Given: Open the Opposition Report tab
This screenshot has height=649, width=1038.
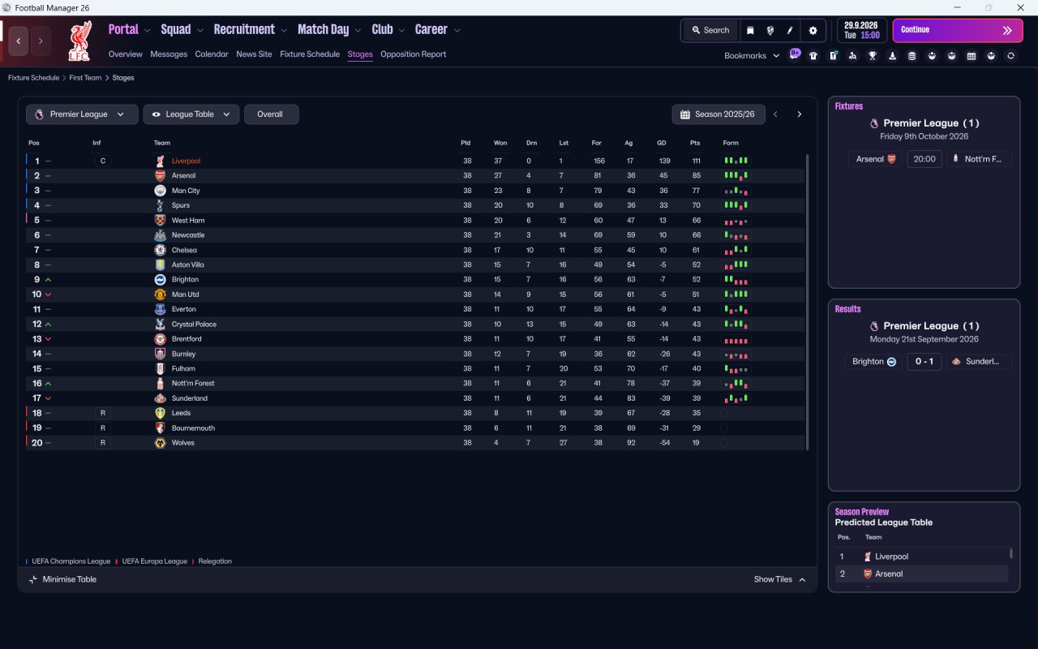Looking at the screenshot, I should [414, 54].
